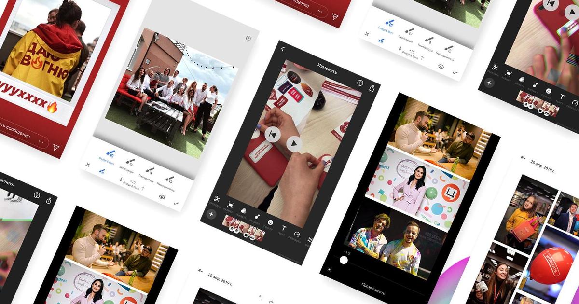The width and height of the screenshot is (579, 304).
Task: Open the three-dot menu under the yellow hoodie story
Action: point(41,142)
